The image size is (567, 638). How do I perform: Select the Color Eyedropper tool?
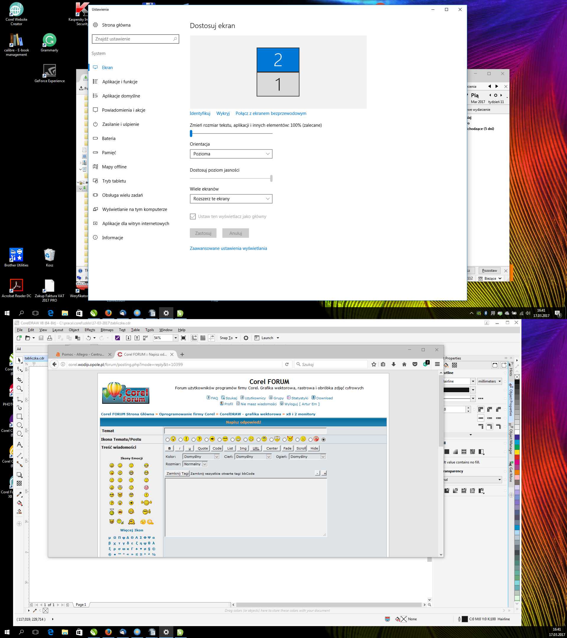click(x=19, y=494)
